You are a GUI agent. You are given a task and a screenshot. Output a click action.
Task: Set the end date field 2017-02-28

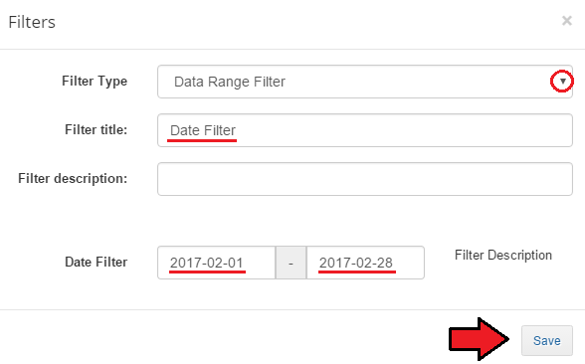(365, 263)
